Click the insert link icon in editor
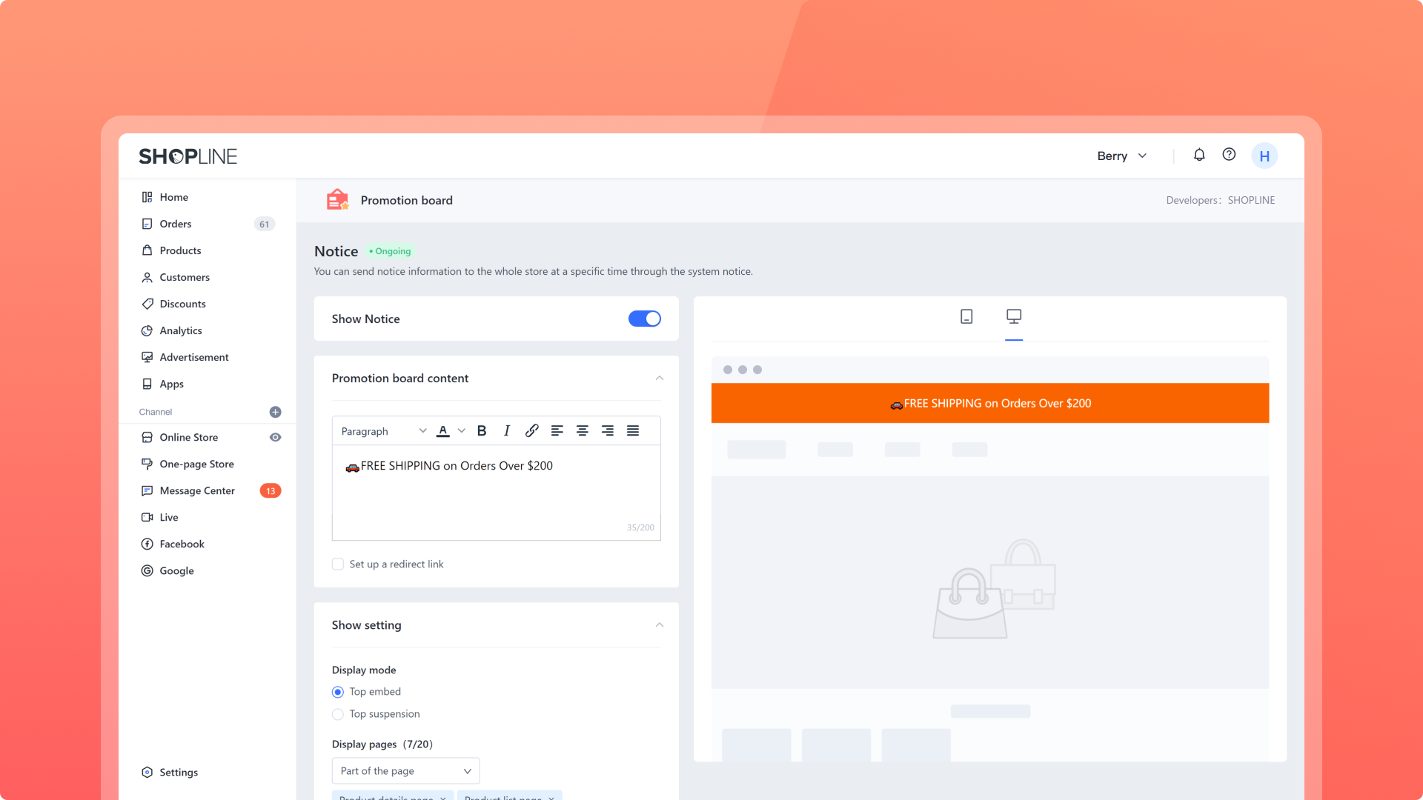Screen dimensions: 1423x800 [531, 431]
